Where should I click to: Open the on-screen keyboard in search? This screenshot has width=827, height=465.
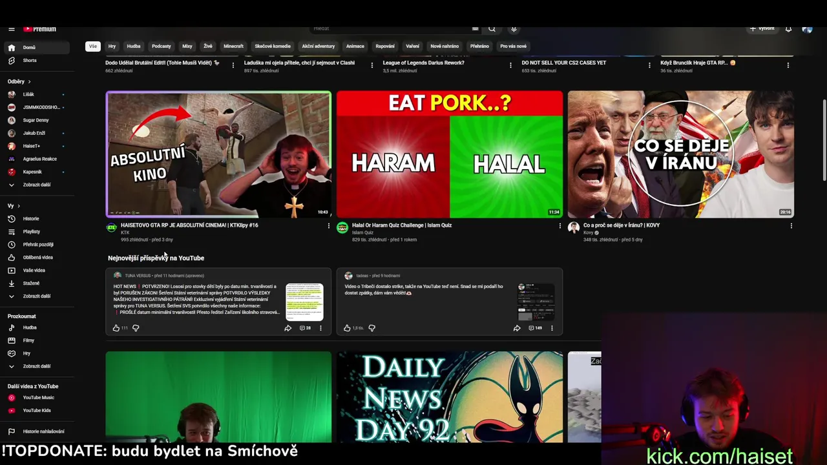click(x=476, y=28)
